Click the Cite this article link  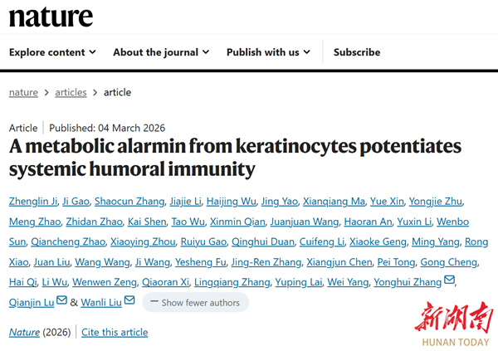pyautogui.click(x=115, y=333)
